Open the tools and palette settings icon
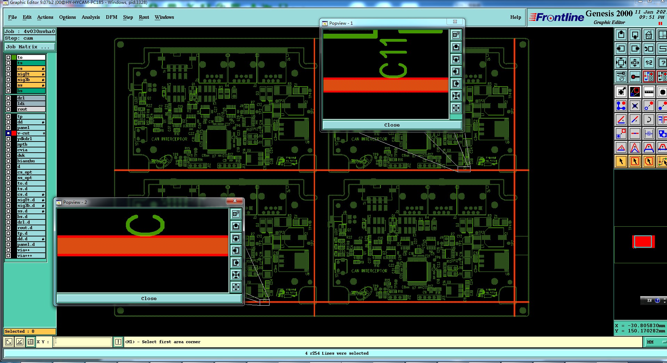Image resolution: width=667 pixels, height=363 pixels. 621,76
